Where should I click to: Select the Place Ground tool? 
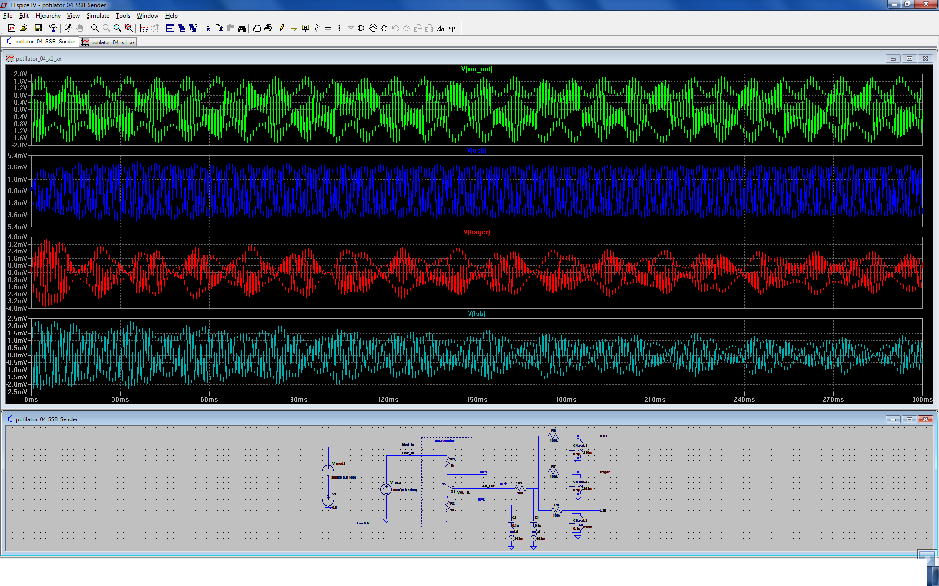pyautogui.click(x=294, y=28)
